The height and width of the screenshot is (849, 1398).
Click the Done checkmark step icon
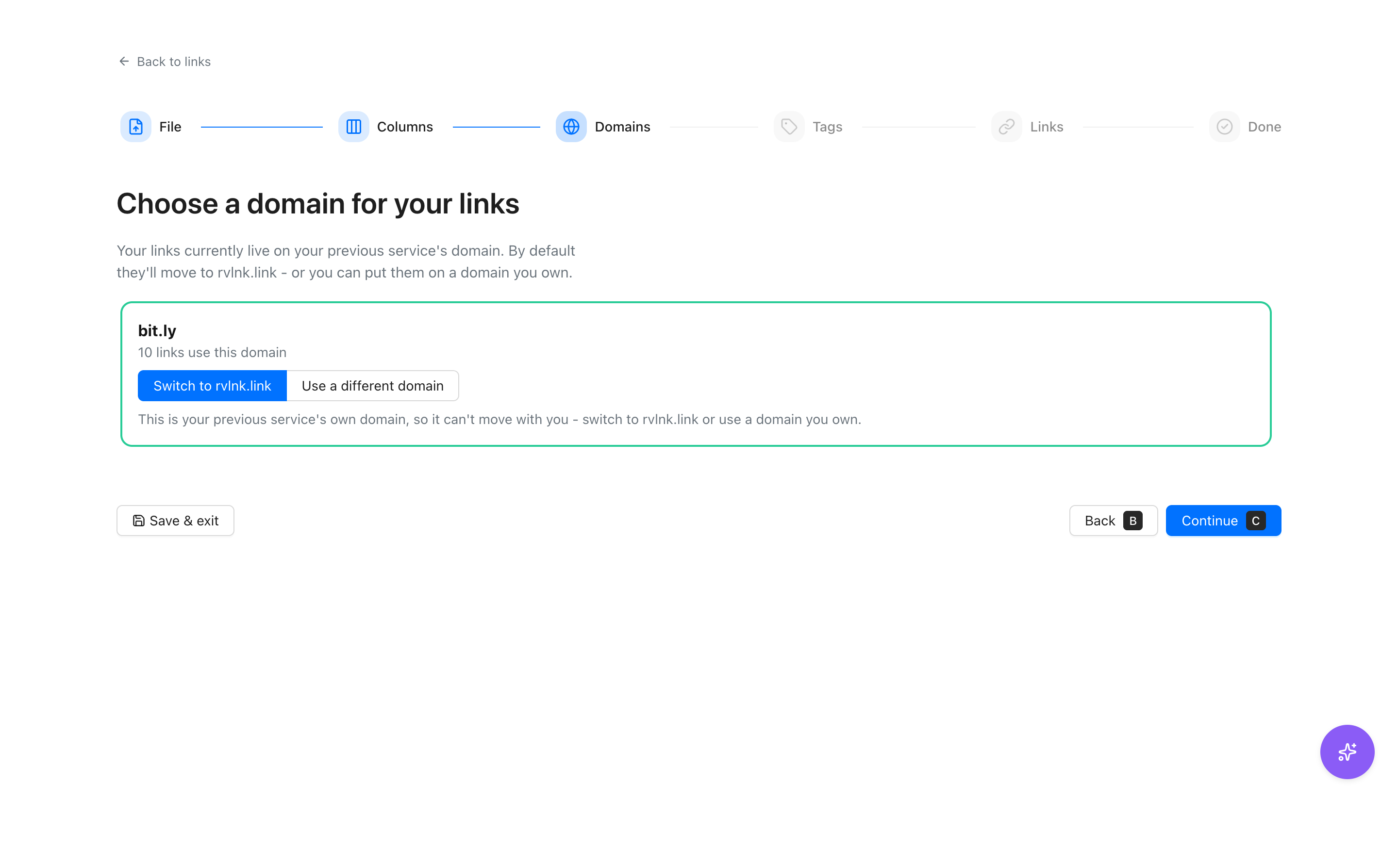[1224, 127]
